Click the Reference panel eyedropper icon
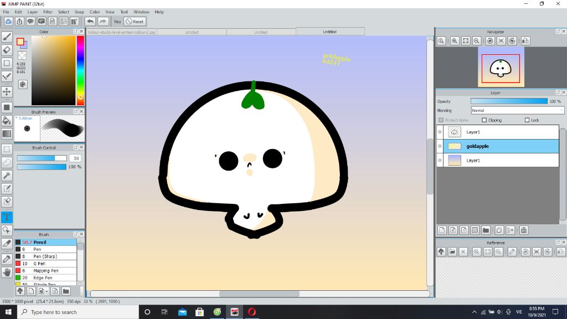The image size is (567, 319). tap(512, 252)
